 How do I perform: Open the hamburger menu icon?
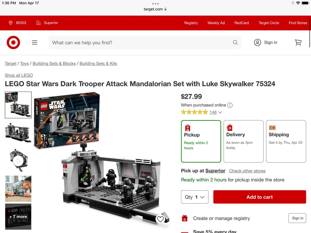click(x=35, y=42)
